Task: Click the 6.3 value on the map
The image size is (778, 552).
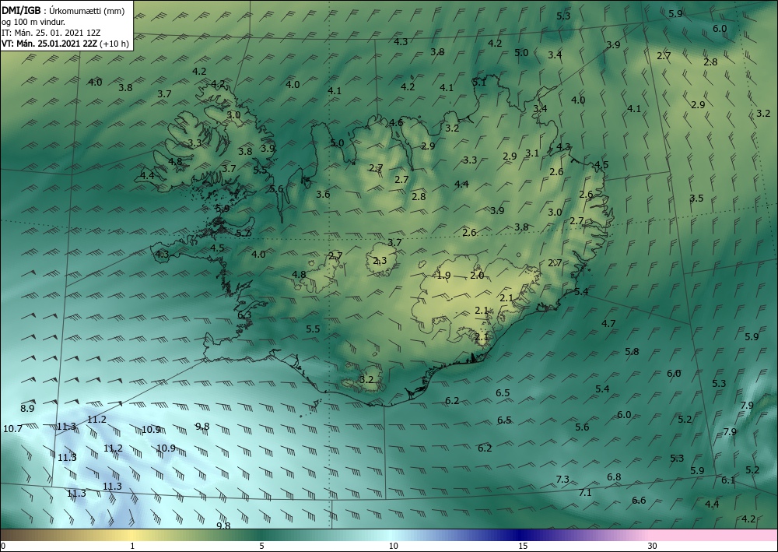Action: coord(244,315)
